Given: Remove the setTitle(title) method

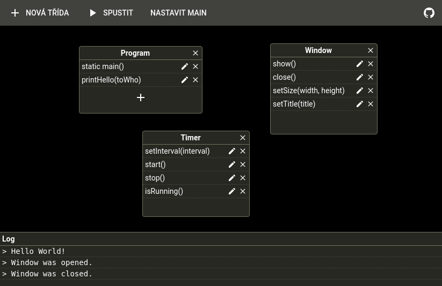Looking at the screenshot, I should (371, 104).
